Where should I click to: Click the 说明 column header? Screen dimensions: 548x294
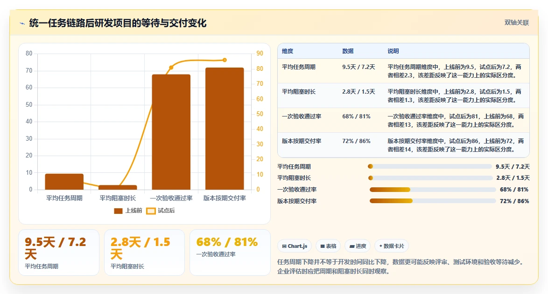[393, 51]
